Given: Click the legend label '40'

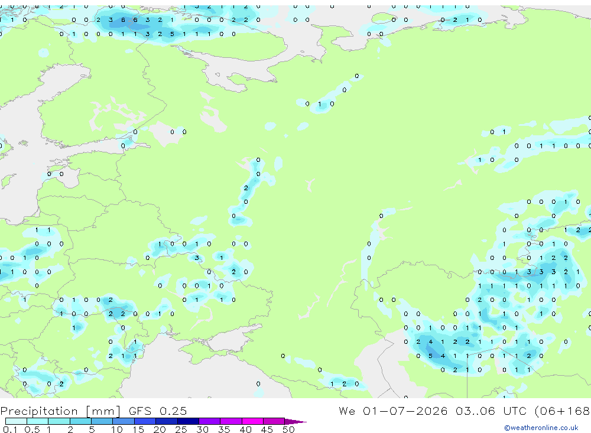Looking at the screenshot, I should coord(245,429).
